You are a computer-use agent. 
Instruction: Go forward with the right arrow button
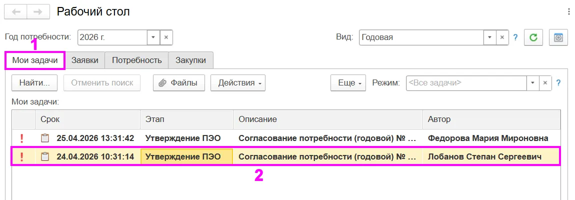38,11
